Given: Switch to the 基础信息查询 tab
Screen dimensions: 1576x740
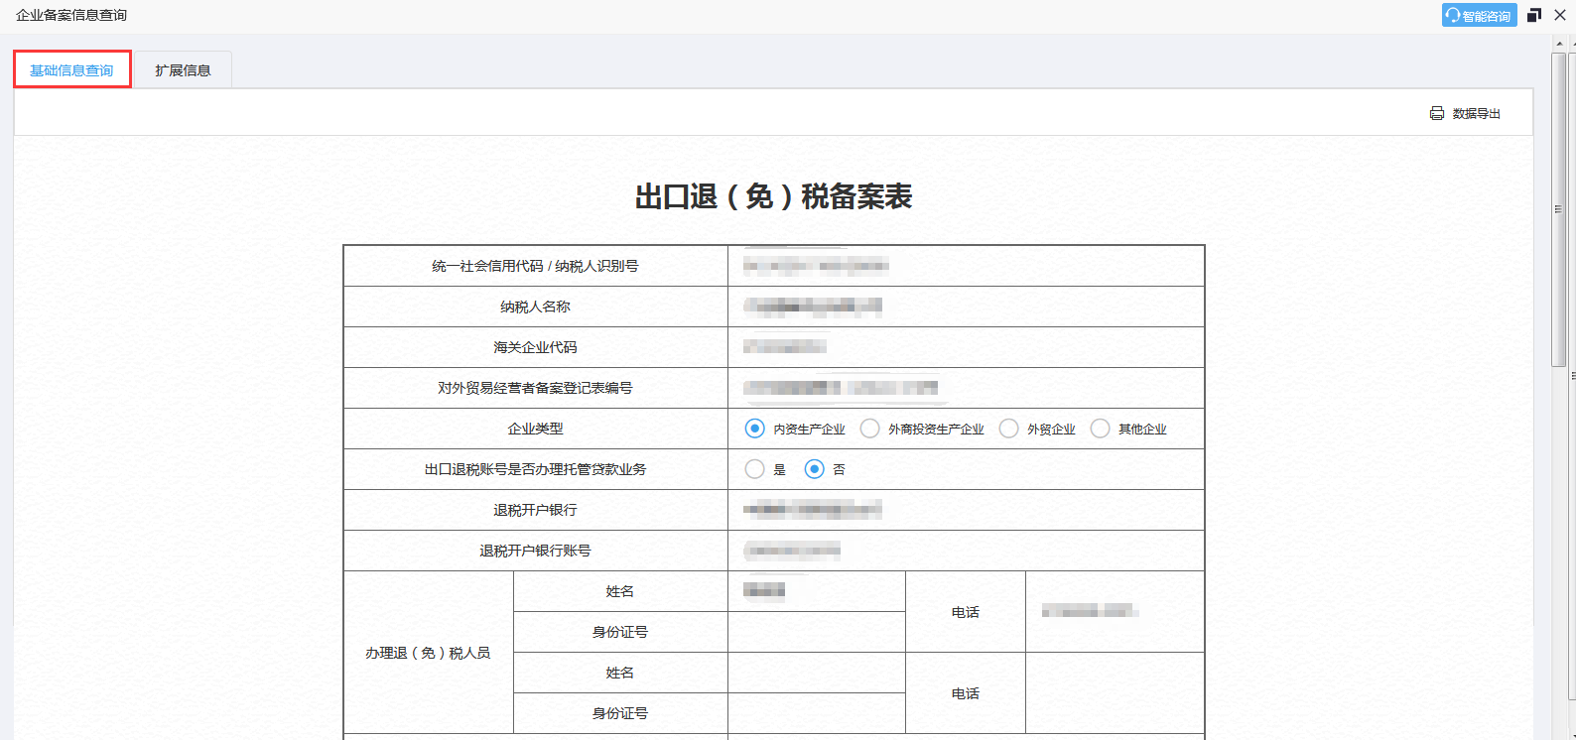Looking at the screenshot, I should click(72, 69).
